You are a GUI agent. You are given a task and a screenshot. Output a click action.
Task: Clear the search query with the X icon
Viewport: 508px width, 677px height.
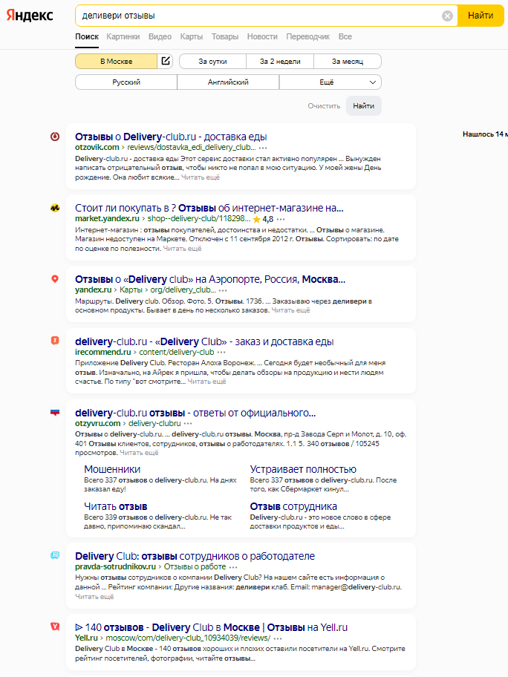[447, 16]
